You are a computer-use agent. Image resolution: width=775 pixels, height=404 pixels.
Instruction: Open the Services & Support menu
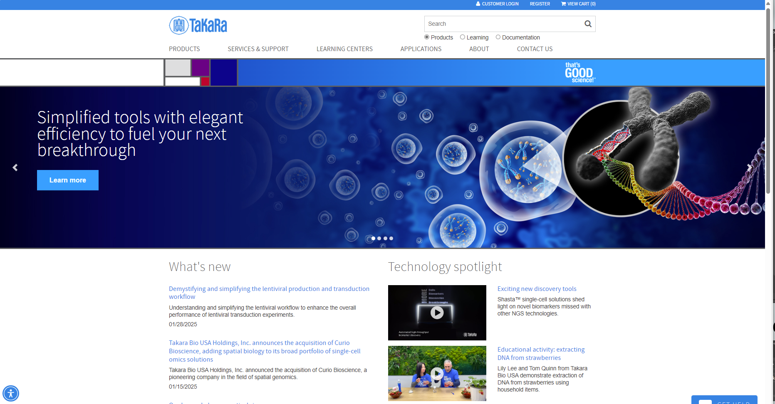pyautogui.click(x=258, y=49)
